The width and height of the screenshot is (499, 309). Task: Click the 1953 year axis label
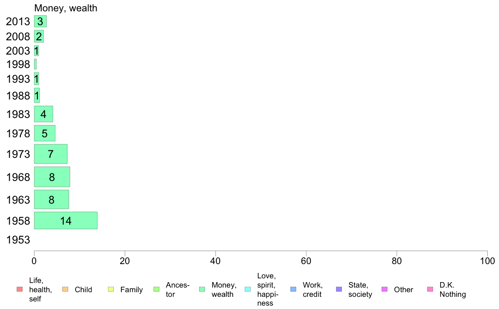[18, 240]
